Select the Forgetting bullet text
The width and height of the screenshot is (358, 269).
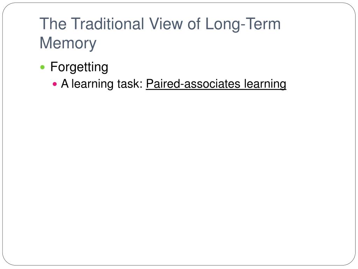pyautogui.click(x=79, y=67)
